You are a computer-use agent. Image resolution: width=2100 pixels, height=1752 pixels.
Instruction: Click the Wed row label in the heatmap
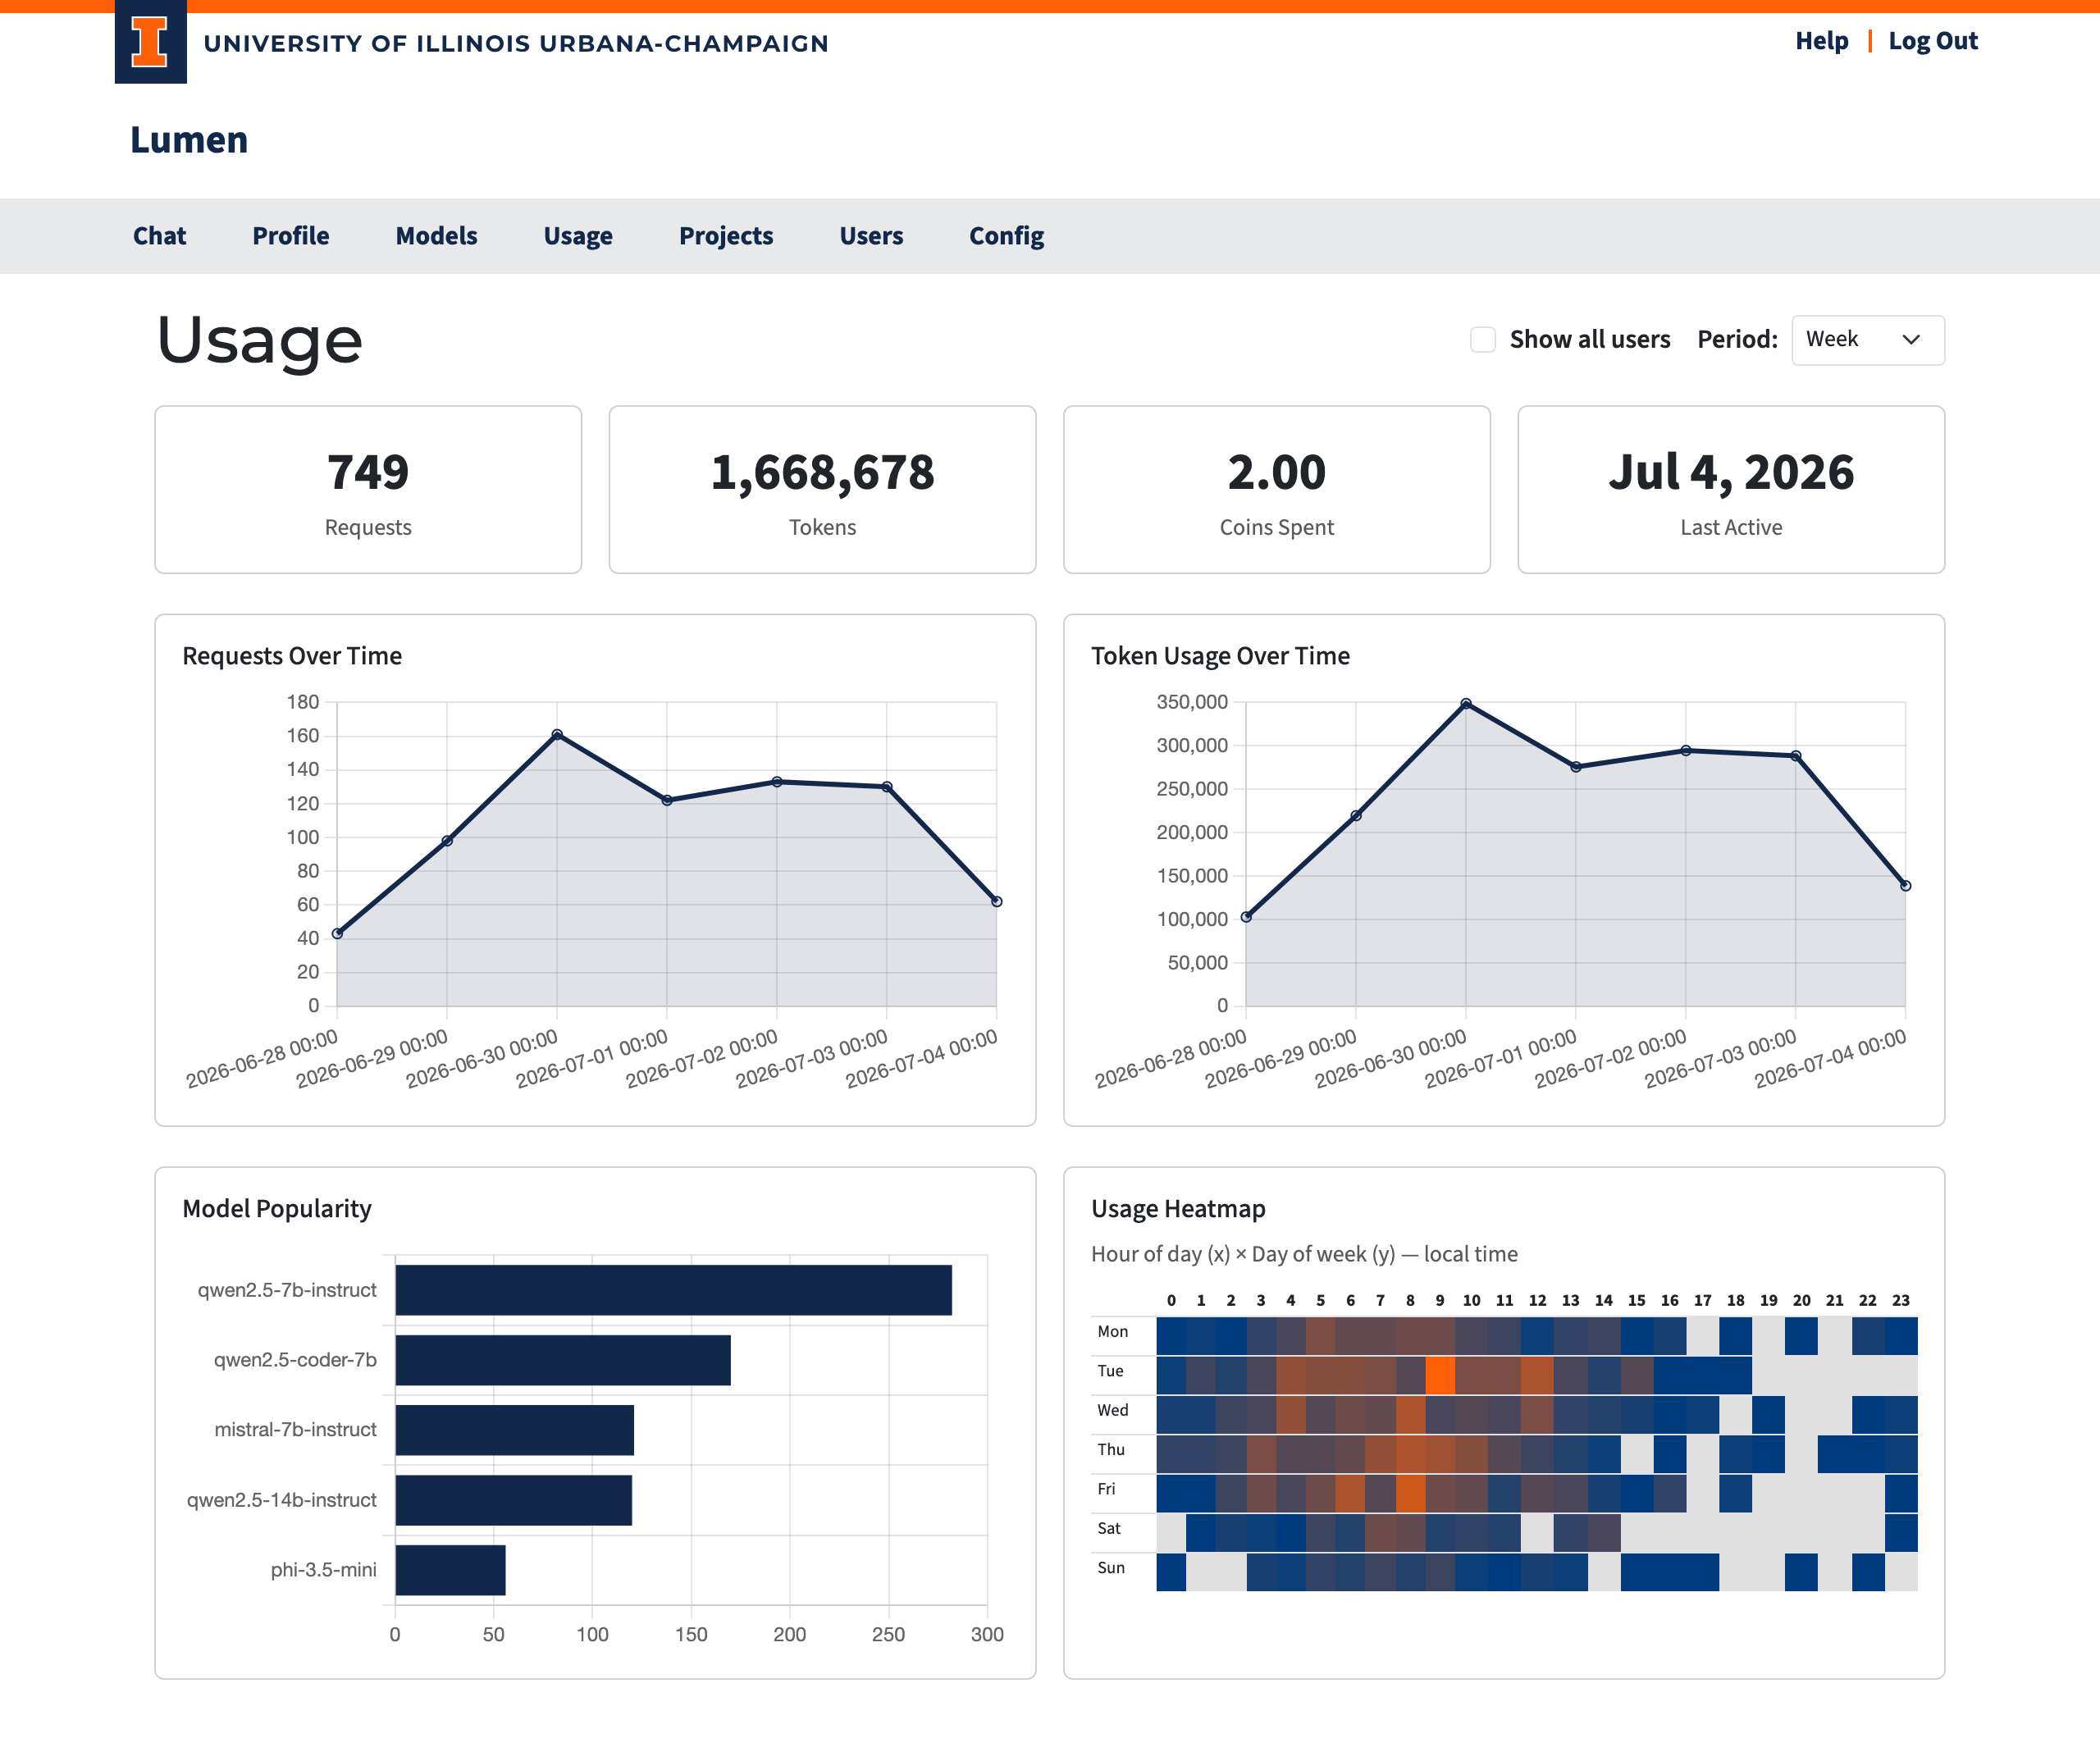(1113, 1410)
